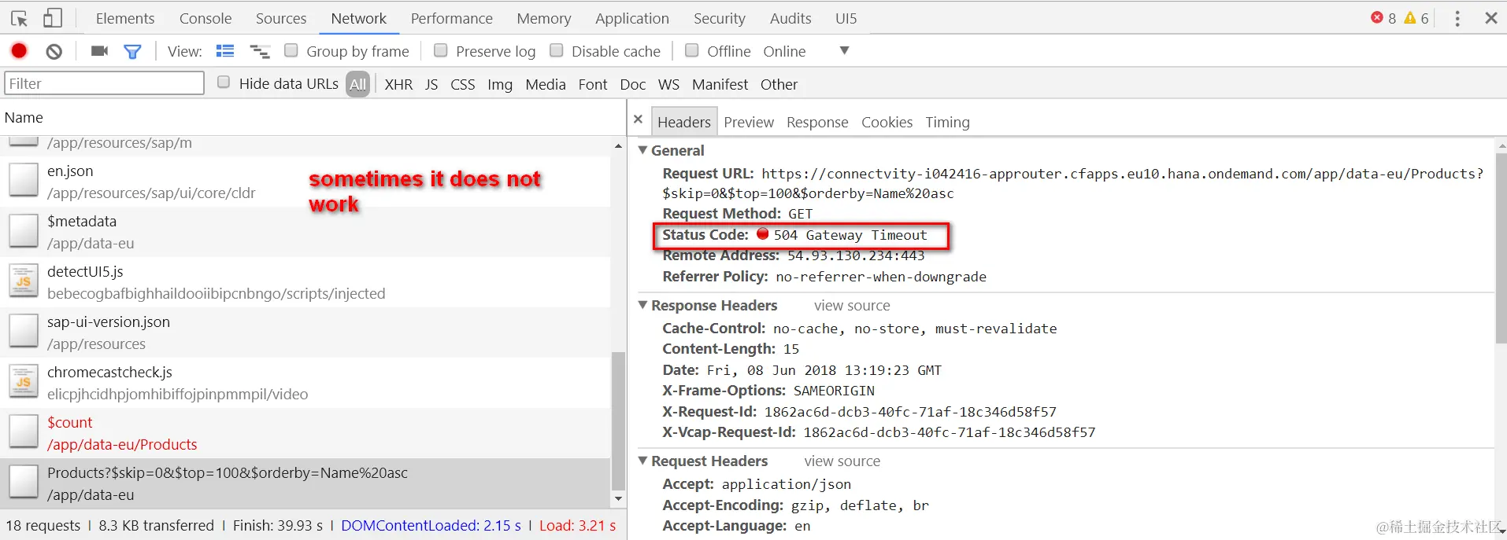
Task: Enable Group by frame checkbox
Action: click(x=291, y=50)
